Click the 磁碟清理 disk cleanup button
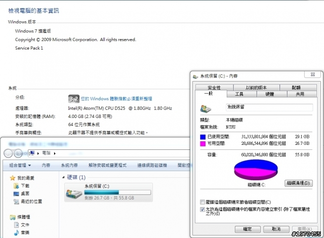 tap(298, 183)
